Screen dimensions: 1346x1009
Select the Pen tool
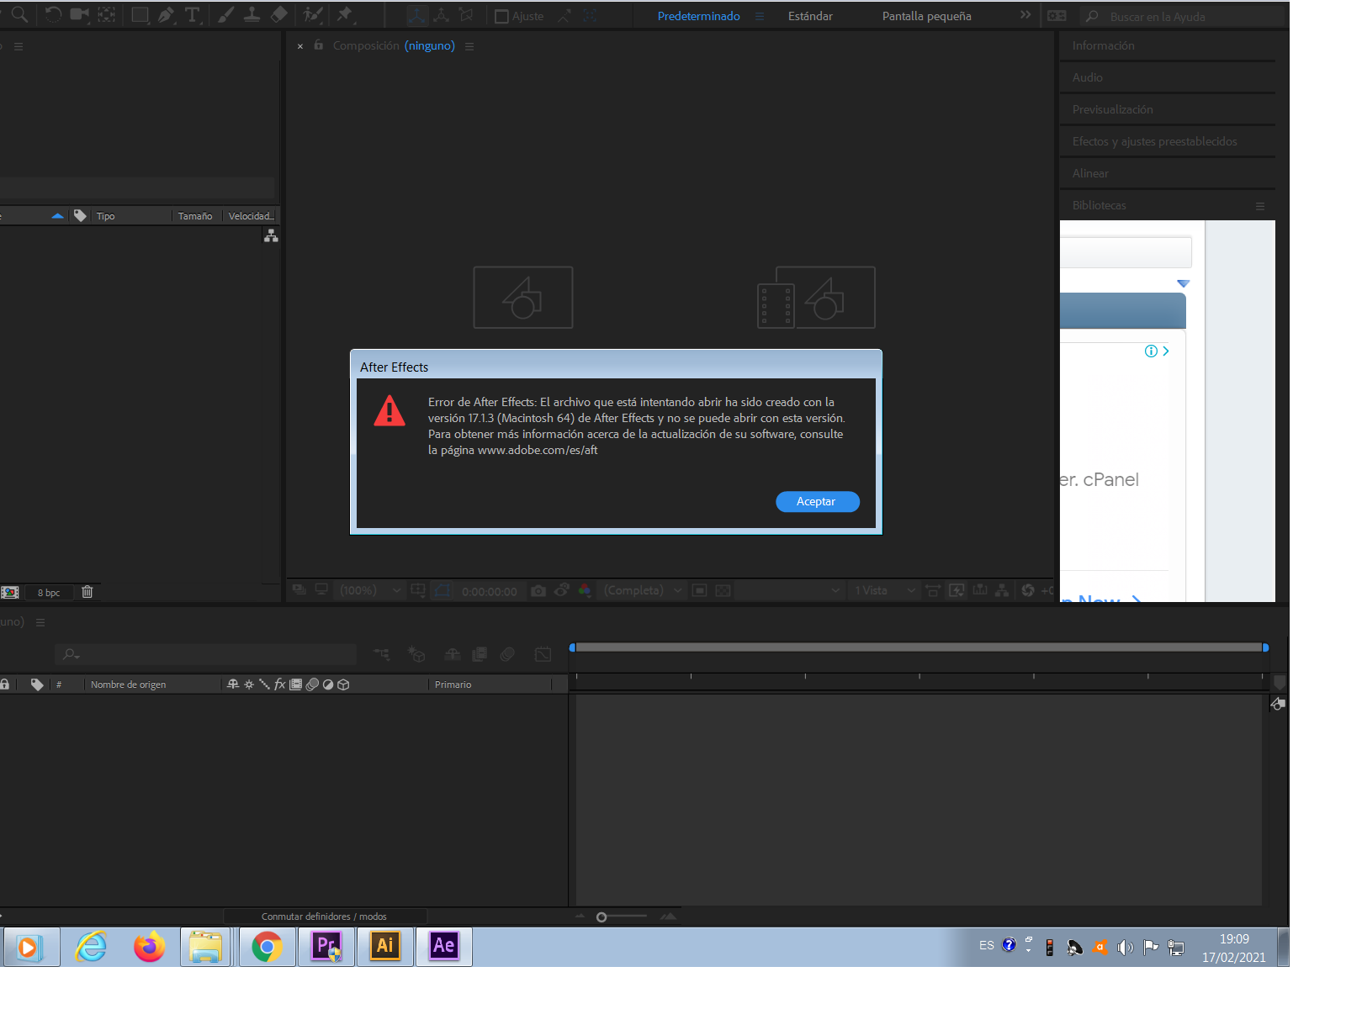coord(167,14)
